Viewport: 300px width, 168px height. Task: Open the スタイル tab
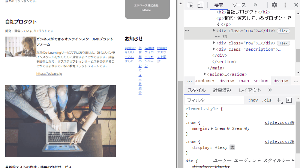click(196, 90)
